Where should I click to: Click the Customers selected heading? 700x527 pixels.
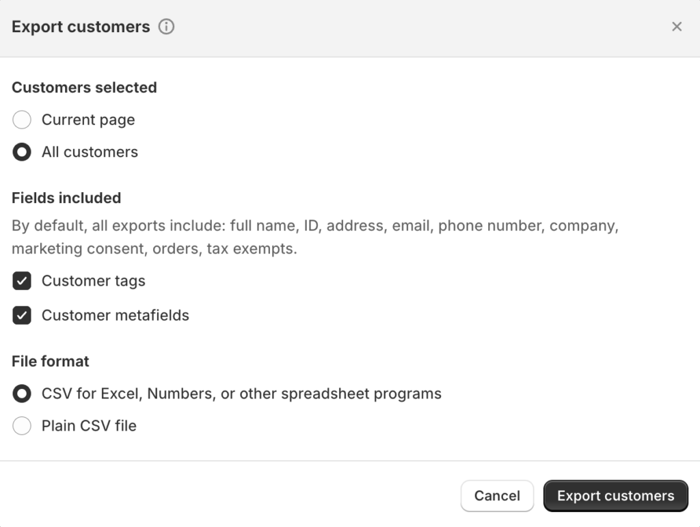84,87
